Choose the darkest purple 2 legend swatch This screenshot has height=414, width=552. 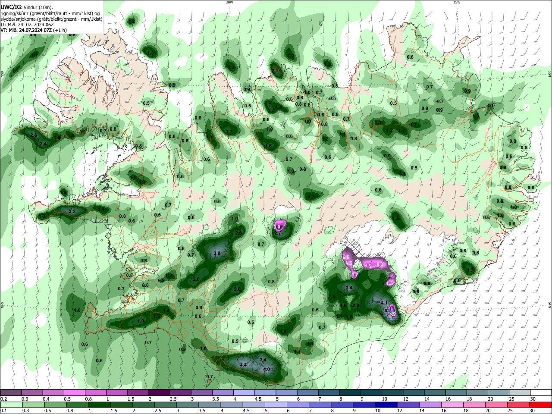tap(159, 392)
